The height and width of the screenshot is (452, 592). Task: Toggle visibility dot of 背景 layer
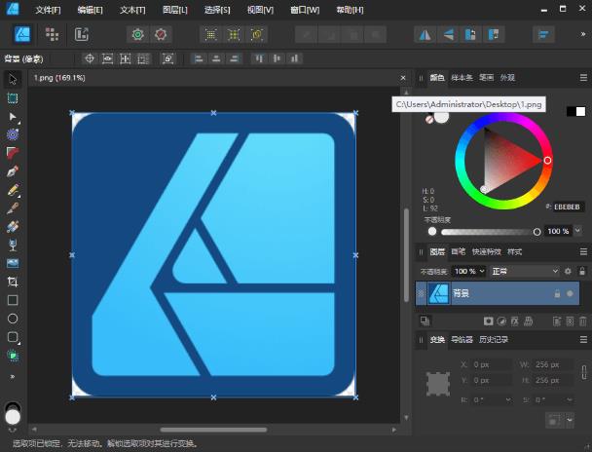click(x=571, y=293)
